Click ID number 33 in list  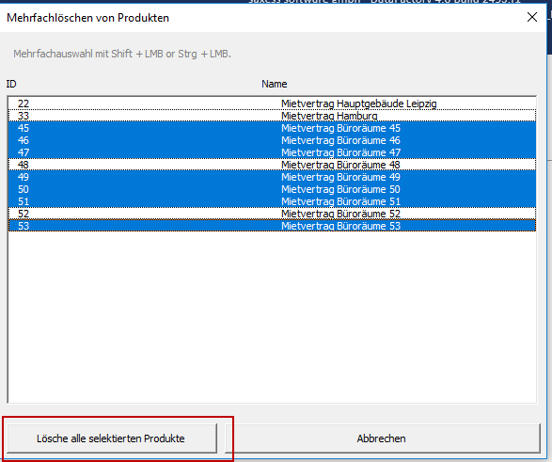tap(24, 116)
